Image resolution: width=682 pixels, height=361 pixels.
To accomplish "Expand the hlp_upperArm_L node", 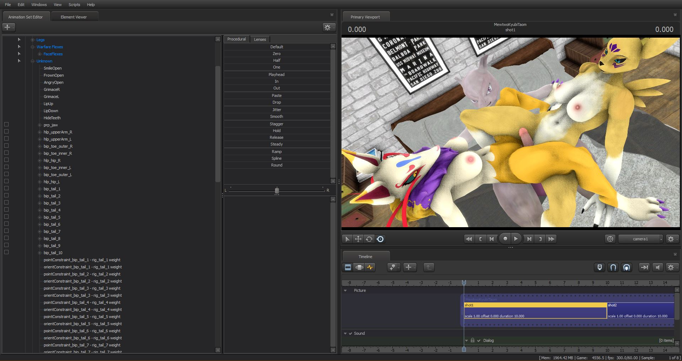I will [x=40, y=139].
